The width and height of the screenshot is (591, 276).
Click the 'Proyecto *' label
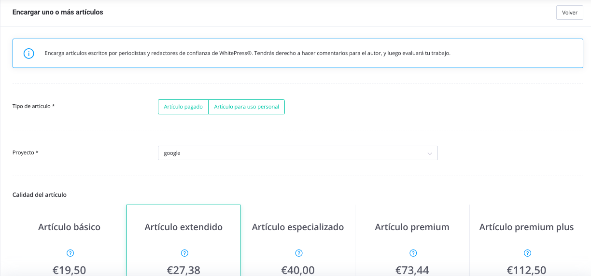(x=26, y=152)
